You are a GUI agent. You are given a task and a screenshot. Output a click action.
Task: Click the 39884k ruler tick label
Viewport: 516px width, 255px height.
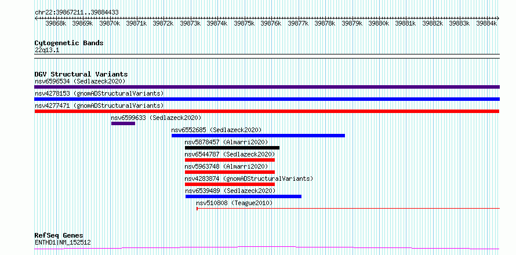[486, 23]
